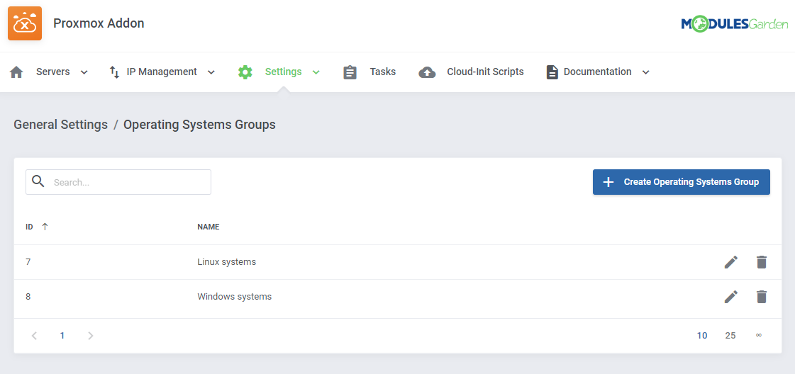Screen dimensions: 795x374
Task: Click ID value 7
Action: point(28,262)
